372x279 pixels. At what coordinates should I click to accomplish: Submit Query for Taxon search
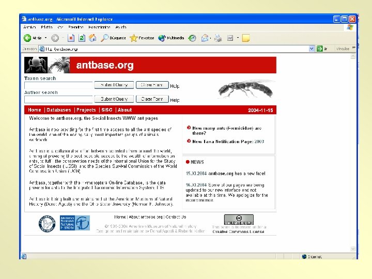coord(114,85)
